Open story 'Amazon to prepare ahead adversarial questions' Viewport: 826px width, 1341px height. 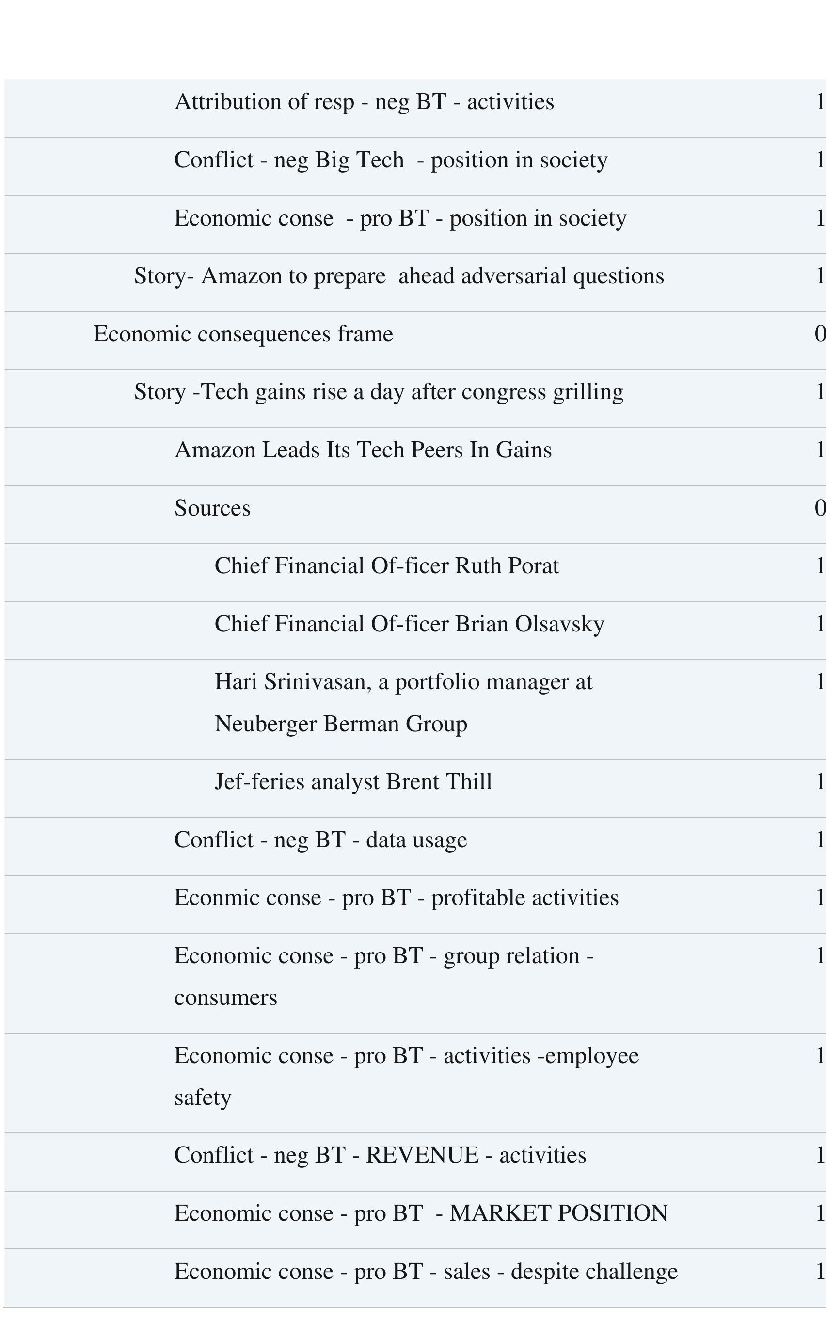pos(399,276)
